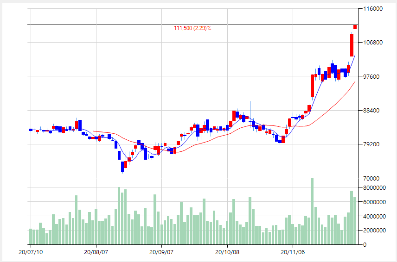Viewport: 397px width, 262px height.
Task: Click the latest red candle at top right
Action: pos(355,27)
